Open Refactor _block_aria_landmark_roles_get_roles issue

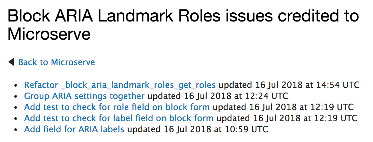120,85
